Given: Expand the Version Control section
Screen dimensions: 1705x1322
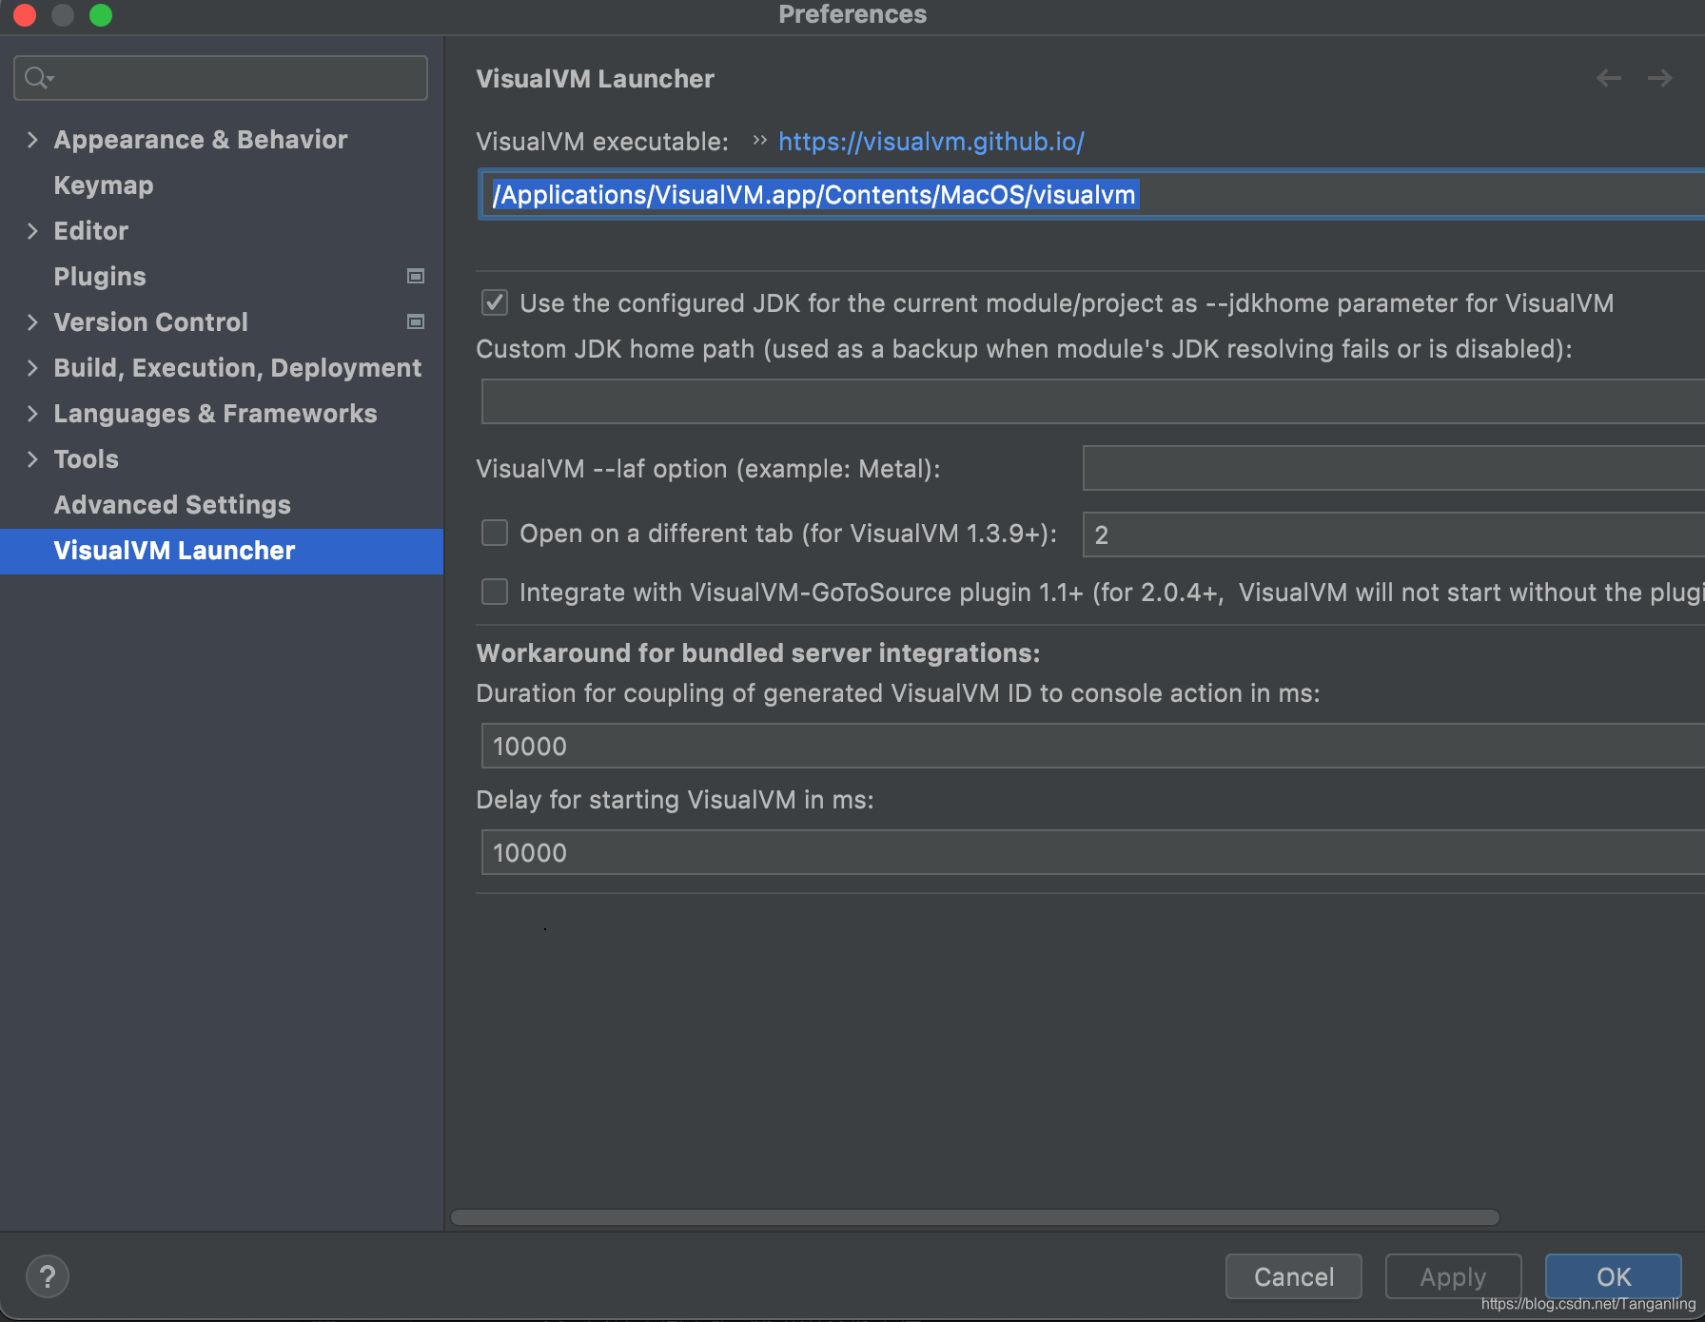Looking at the screenshot, I should (32, 322).
